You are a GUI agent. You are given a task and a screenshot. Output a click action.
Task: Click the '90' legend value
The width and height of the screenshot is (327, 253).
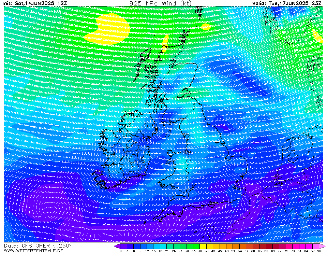[x=319, y=251]
